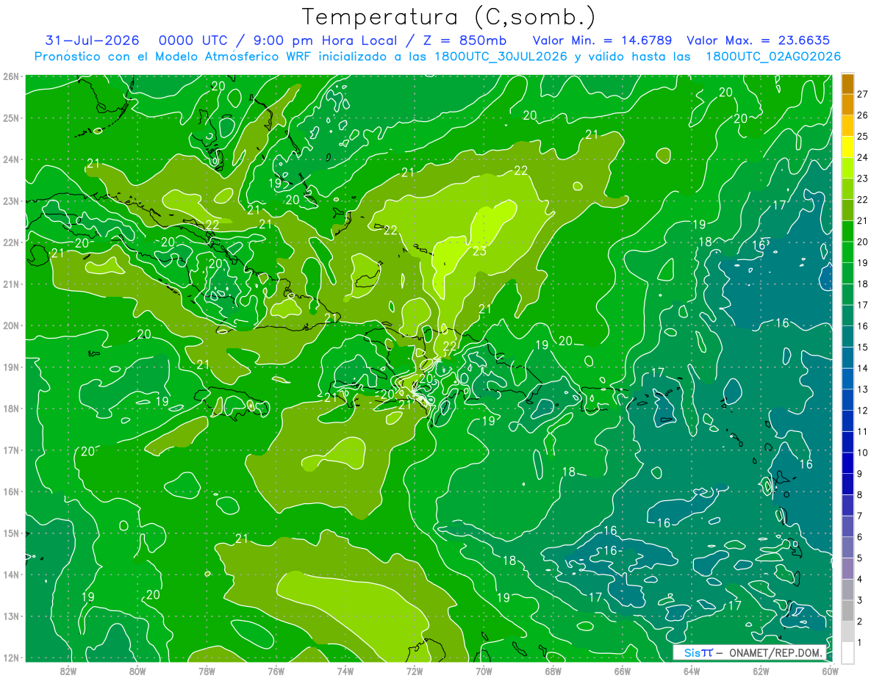Click the '78W' longitude label

(207, 671)
